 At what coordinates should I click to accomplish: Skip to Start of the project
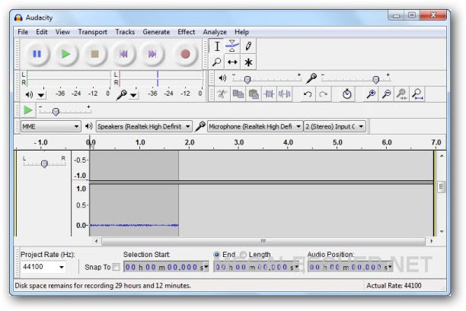pos(123,54)
